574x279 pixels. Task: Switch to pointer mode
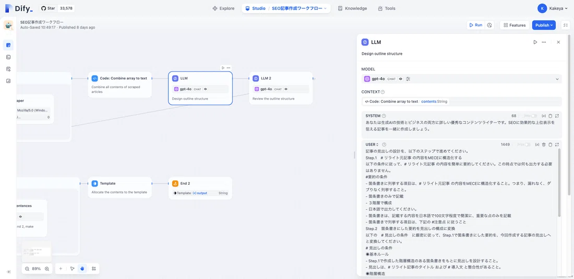72,269
